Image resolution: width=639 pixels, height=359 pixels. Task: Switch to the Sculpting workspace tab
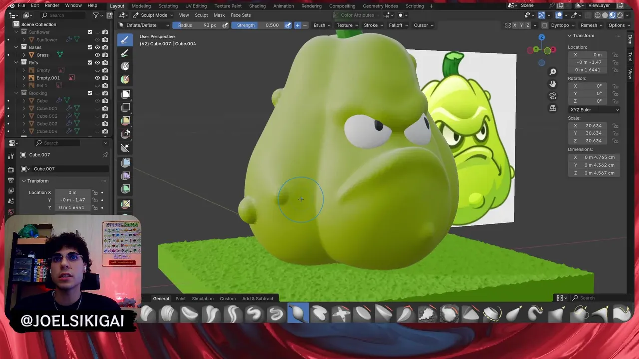(168, 6)
